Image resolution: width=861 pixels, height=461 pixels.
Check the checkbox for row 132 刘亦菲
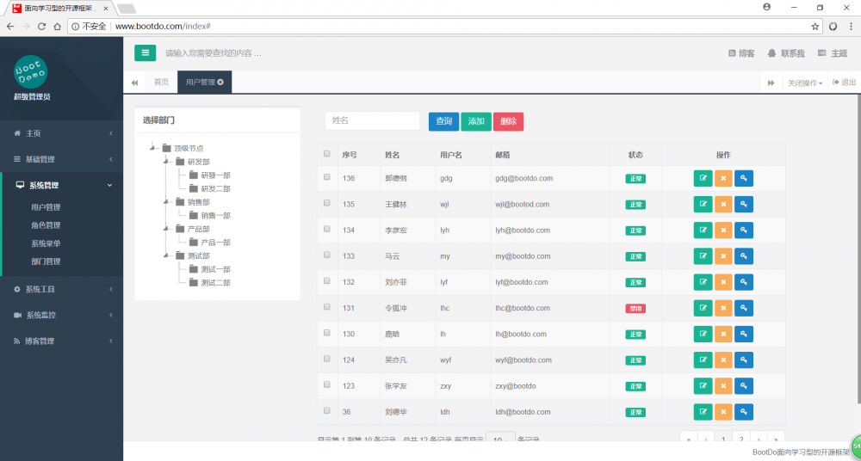pos(326,280)
